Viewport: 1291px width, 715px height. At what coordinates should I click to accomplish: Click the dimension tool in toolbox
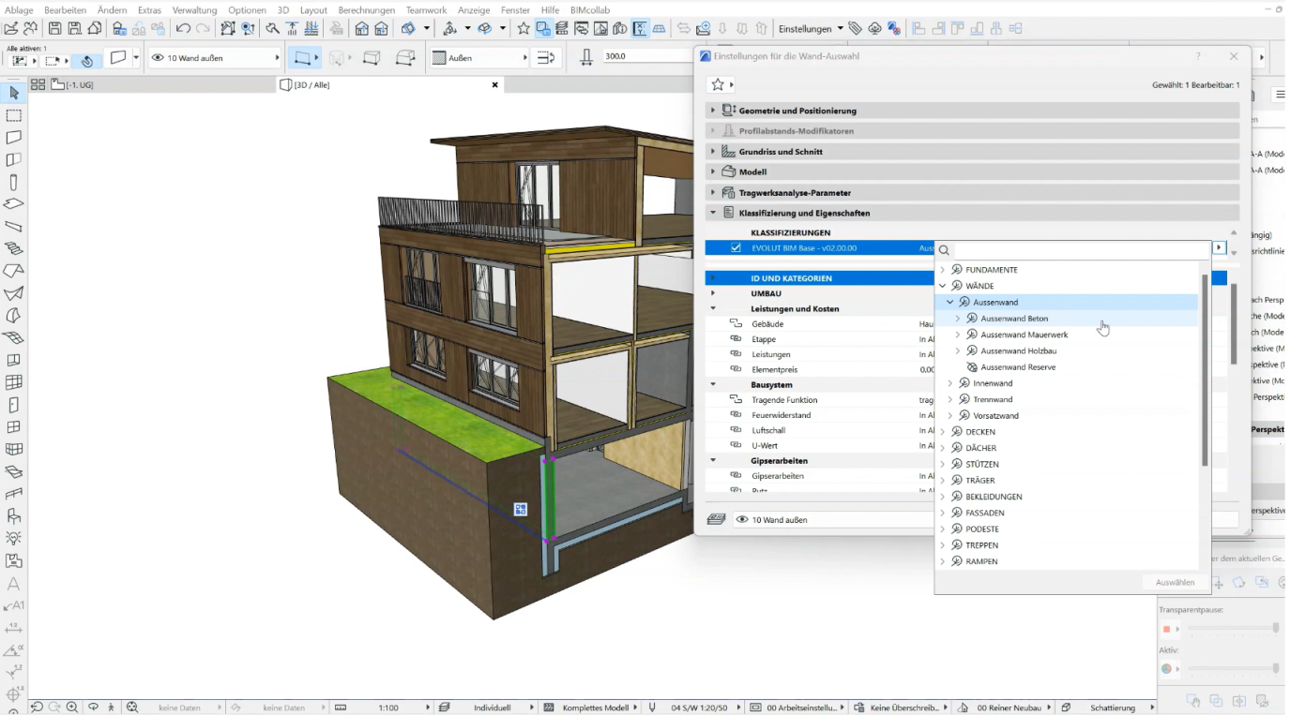coord(13,629)
